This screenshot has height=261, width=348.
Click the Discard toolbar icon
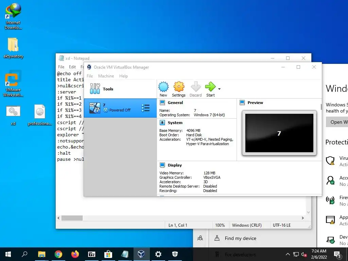pos(195,87)
